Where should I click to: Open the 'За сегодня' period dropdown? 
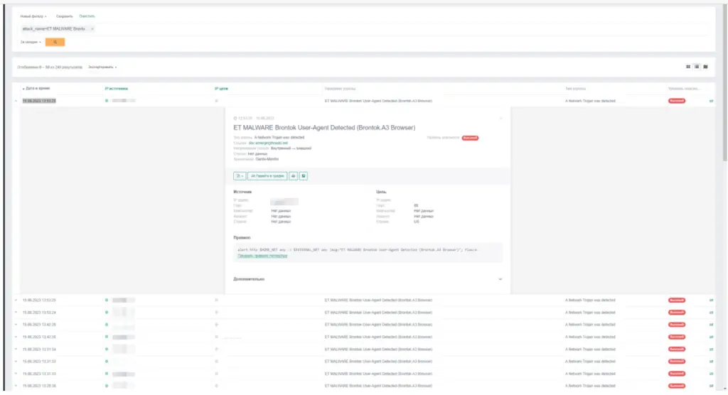coord(31,42)
